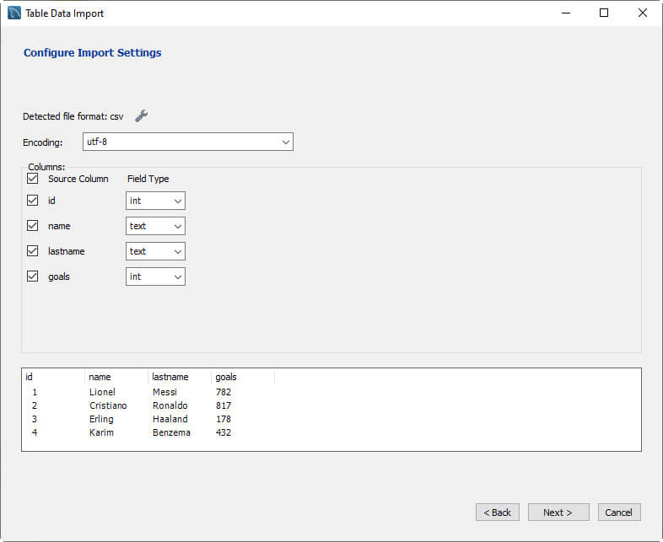Uncheck the name column checkbox
The width and height of the screenshot is (663, 542).
(33, 226)
